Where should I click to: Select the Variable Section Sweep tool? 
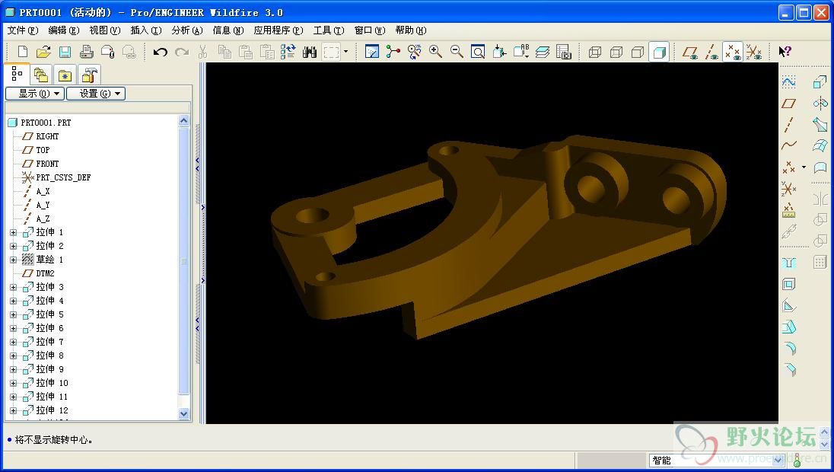point(820,125)
